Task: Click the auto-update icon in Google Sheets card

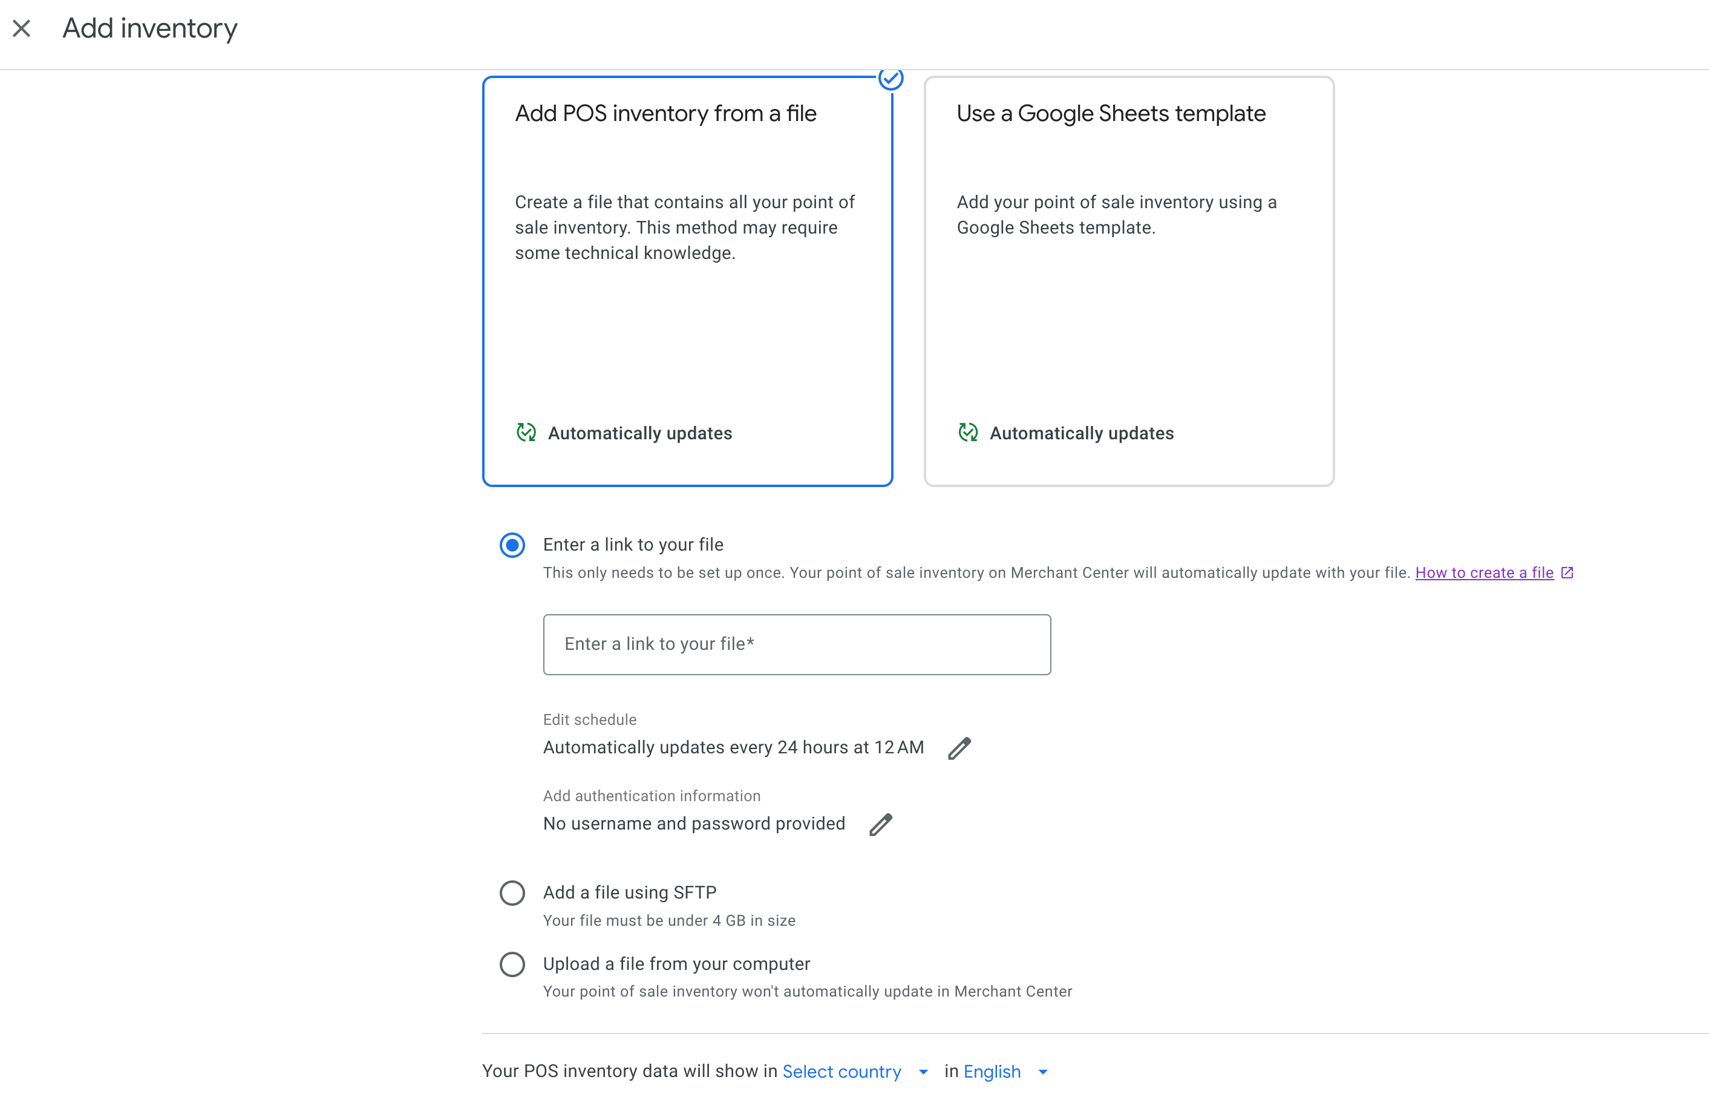Action: pyautogui.click(x=968, y=433)
